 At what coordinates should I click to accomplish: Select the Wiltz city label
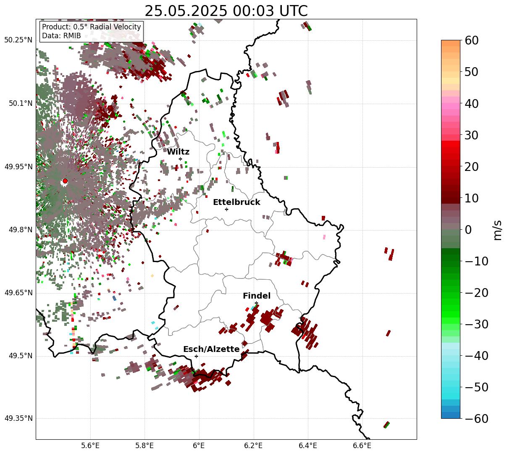click(178, 152)
